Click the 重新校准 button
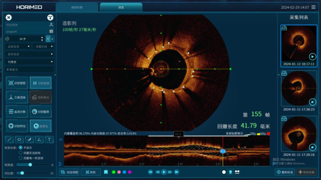 284,172
